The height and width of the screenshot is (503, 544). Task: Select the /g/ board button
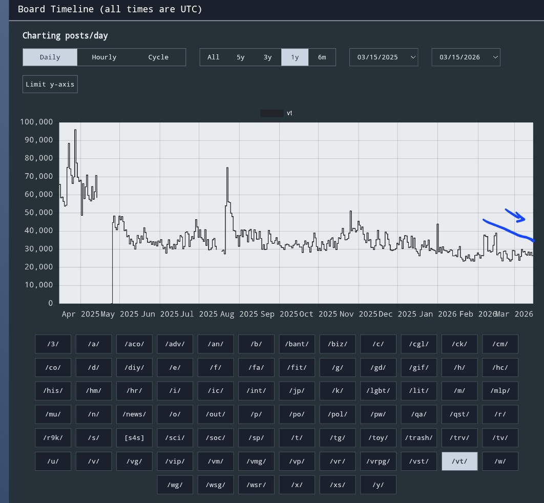(338, 367)
